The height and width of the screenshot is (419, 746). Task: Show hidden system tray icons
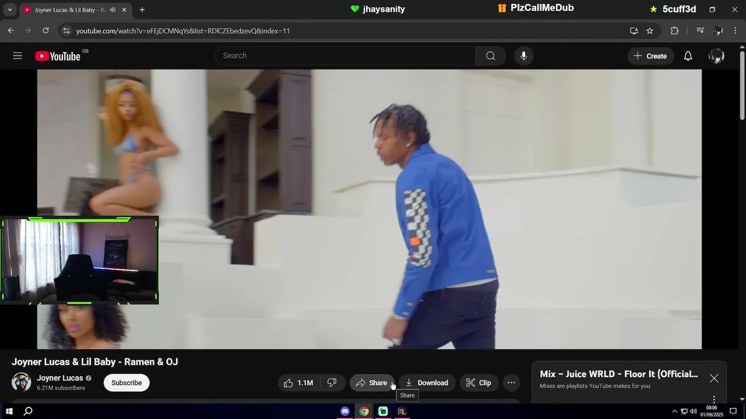[x=675, y=411]
